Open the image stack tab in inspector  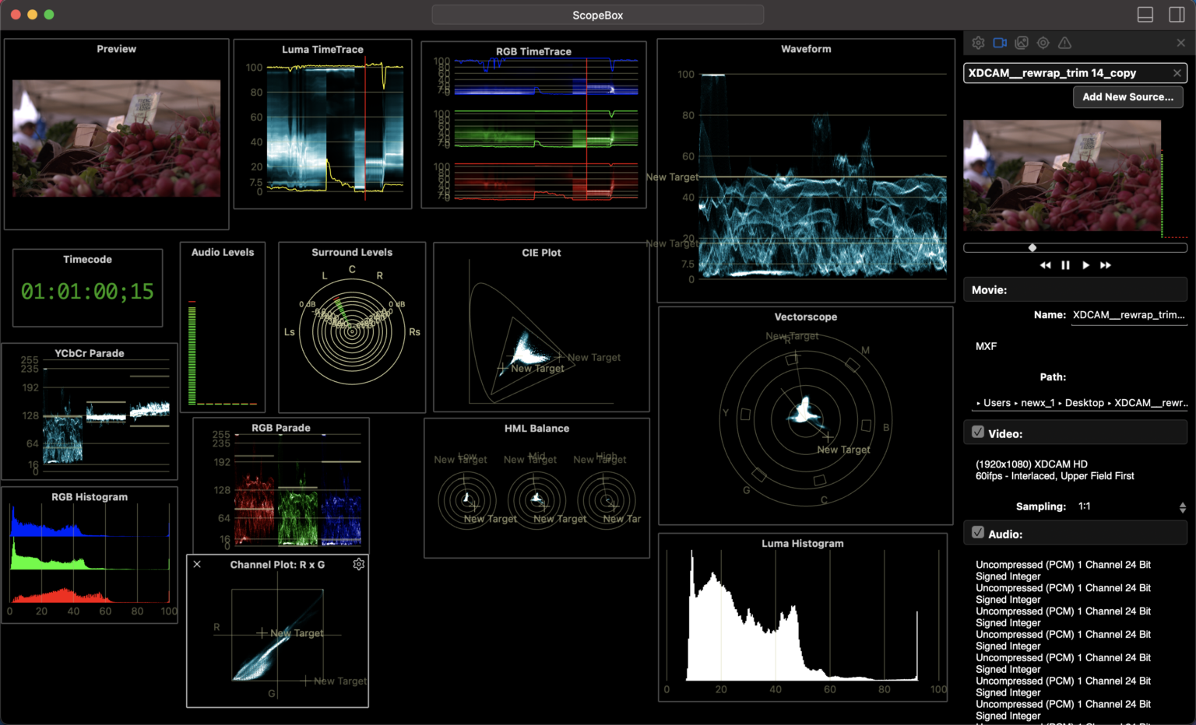[x=1022, y=43]
